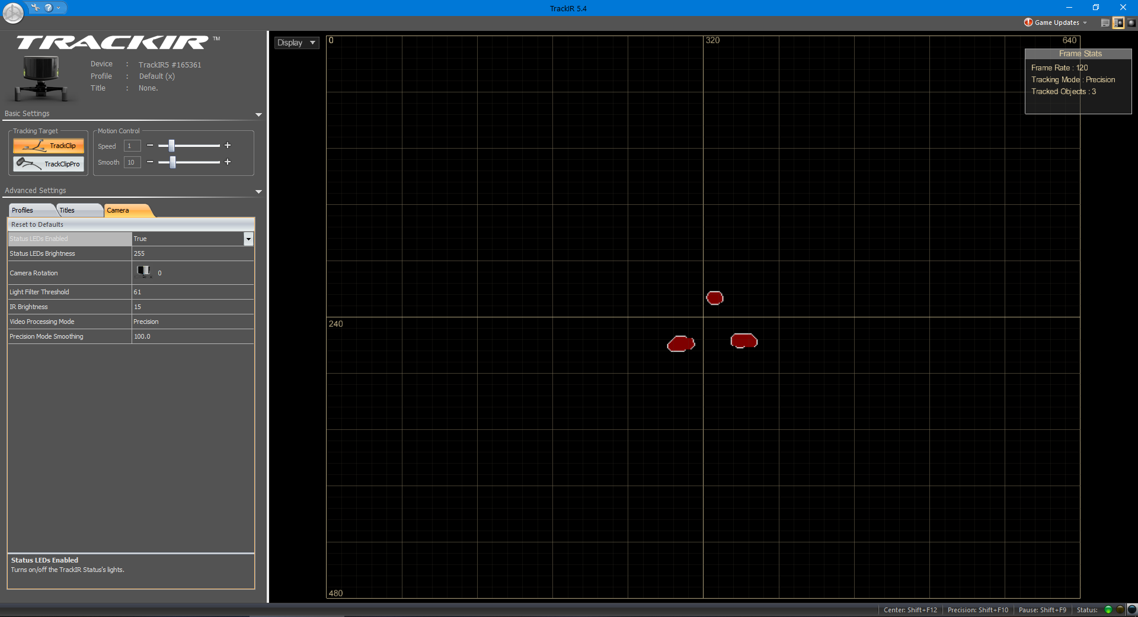Open settings via the wrench icon
Screen dimensions: 1138x617
[36, 8]
